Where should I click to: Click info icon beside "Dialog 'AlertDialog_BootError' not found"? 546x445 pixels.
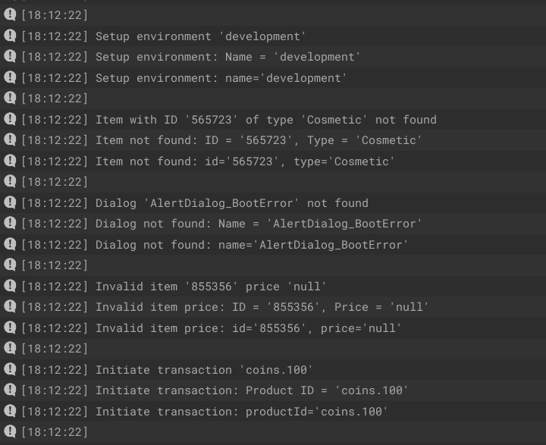tap(10, 202)
